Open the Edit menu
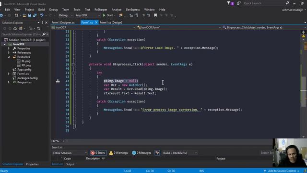Screen dimensions: 307x173 (7, 10)
